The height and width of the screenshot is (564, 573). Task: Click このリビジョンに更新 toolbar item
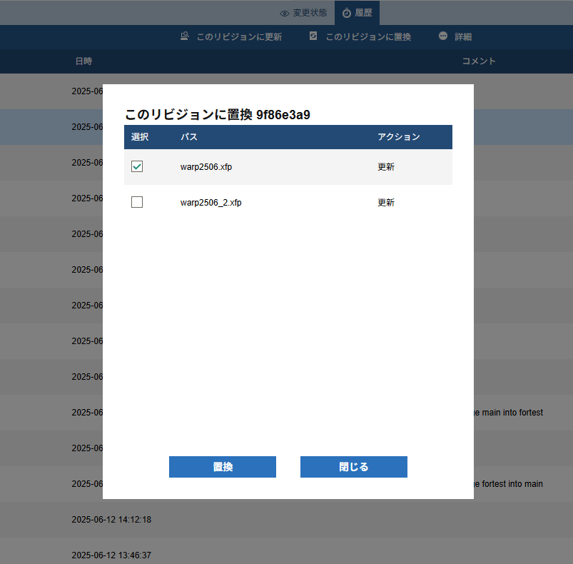(x=231, y=36)
